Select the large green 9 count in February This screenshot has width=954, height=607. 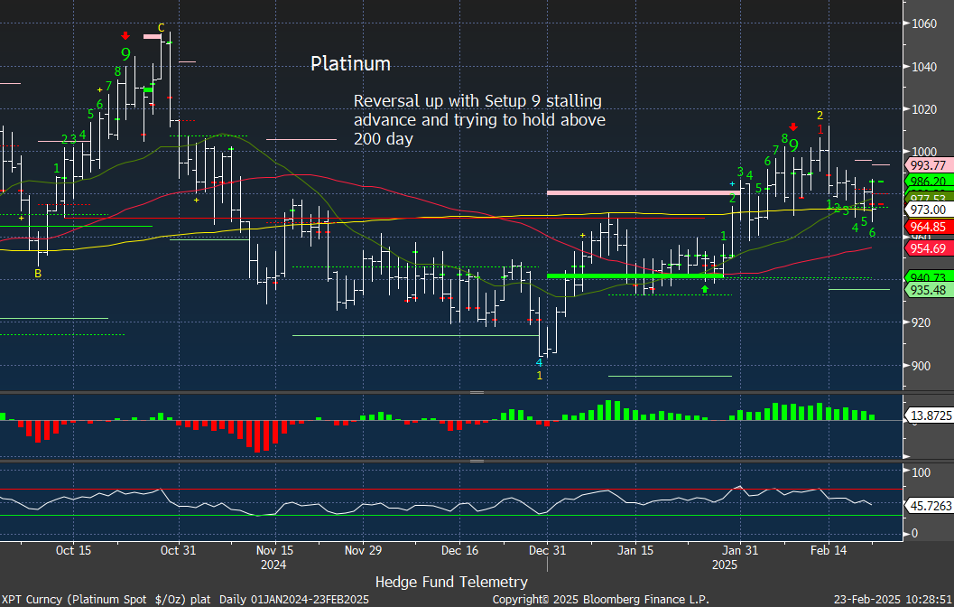[793, 145]
